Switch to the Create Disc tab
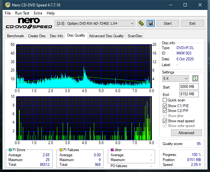Image resolution: width=210 pixels, height=172 pixels. tap(37, 36)
